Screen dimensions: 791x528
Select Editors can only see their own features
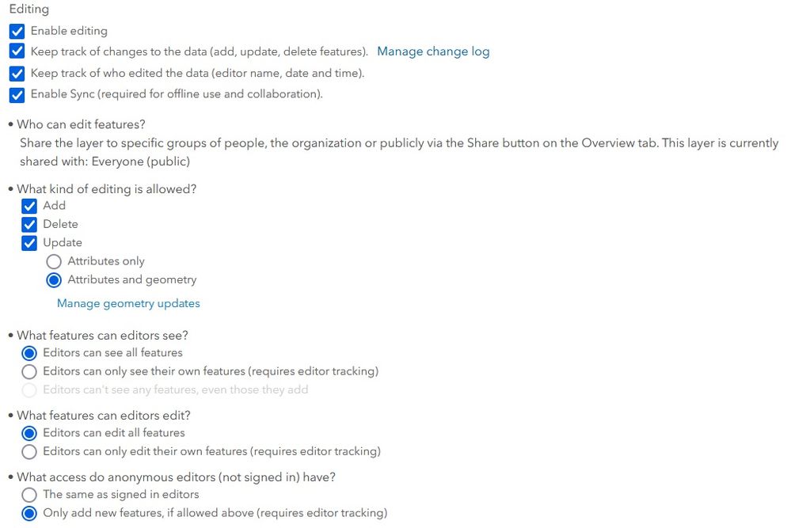click(29, 371)
